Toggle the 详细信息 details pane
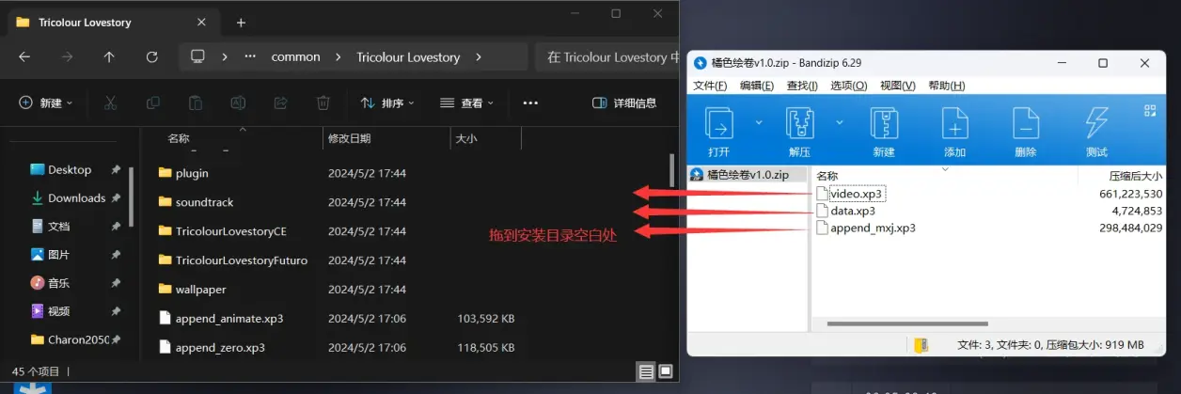The width and height of the screenshot is (1181, 394). coord(624,102)
